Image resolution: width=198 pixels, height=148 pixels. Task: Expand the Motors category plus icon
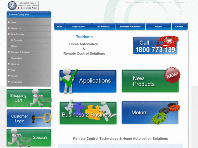tap(9, 46)
